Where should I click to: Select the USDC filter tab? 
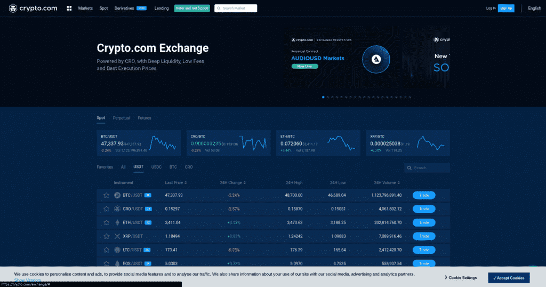[x=156, y=167]
